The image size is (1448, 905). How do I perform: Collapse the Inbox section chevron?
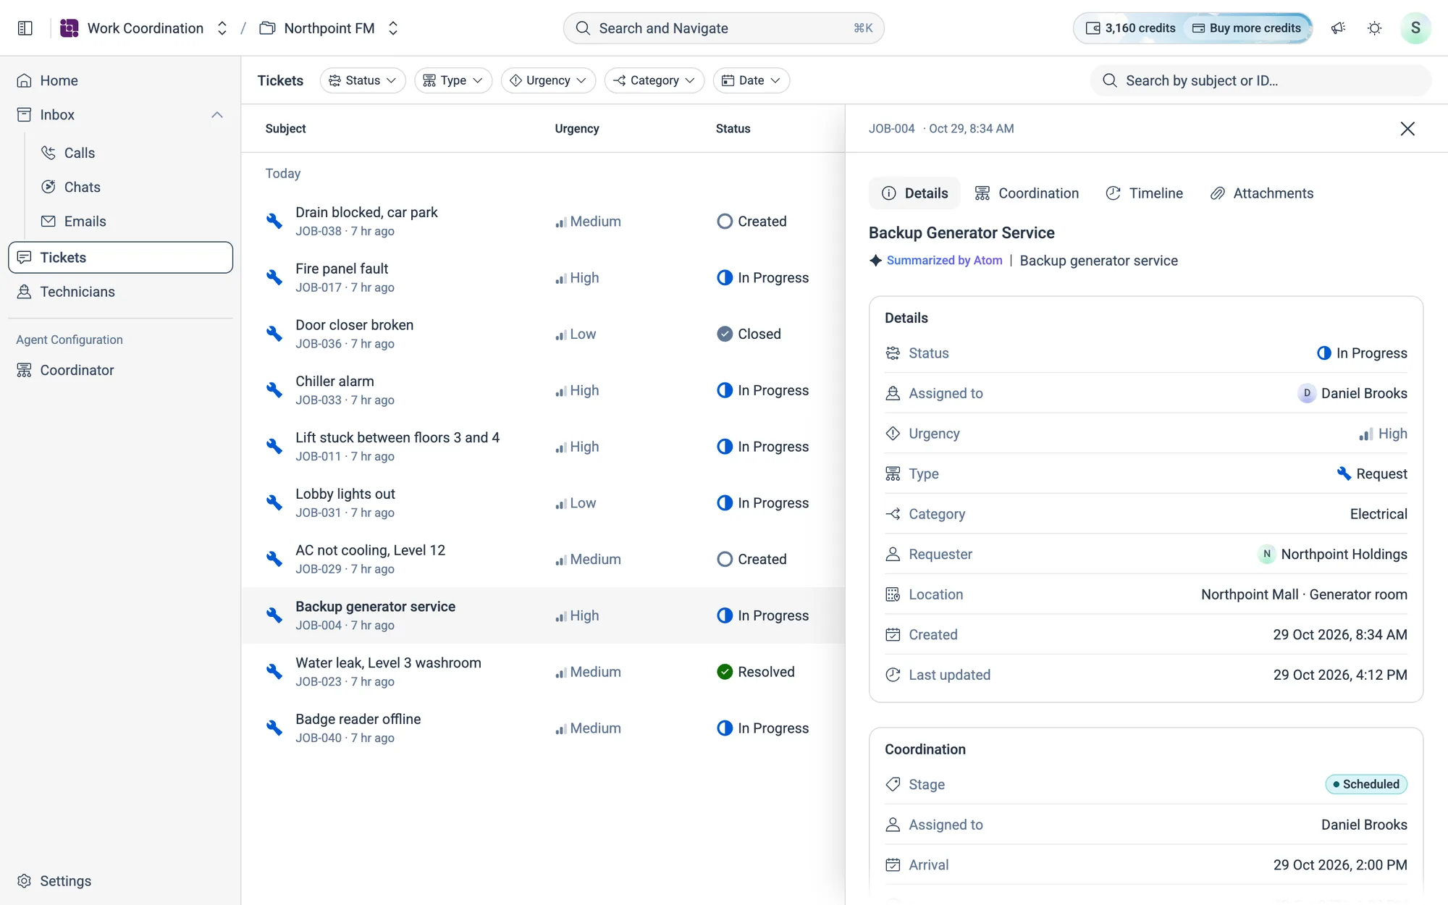(217, 115)
